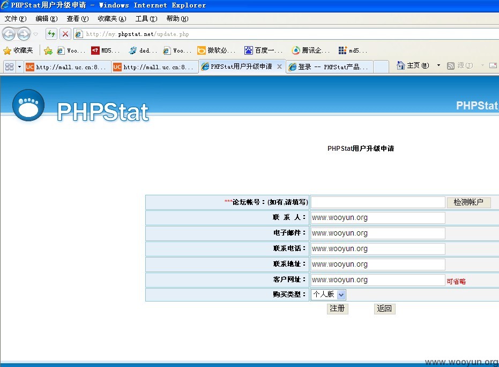499x367 pixels.
Task: Click the 联系地址 input field
Action: (x=378, y=265)
